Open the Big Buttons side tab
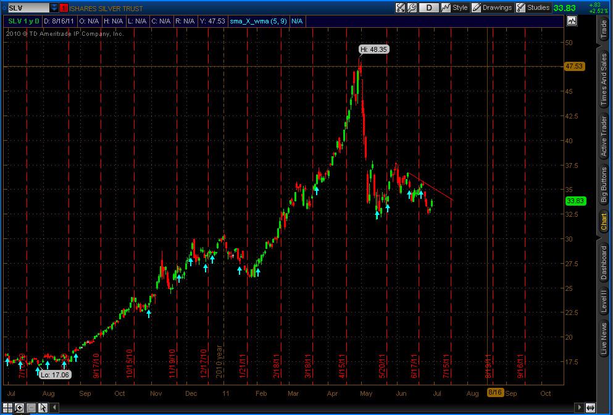 (x=604, y=185)
